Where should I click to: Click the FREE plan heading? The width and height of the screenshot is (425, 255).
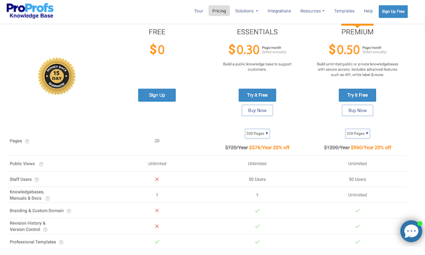(157, 32)
